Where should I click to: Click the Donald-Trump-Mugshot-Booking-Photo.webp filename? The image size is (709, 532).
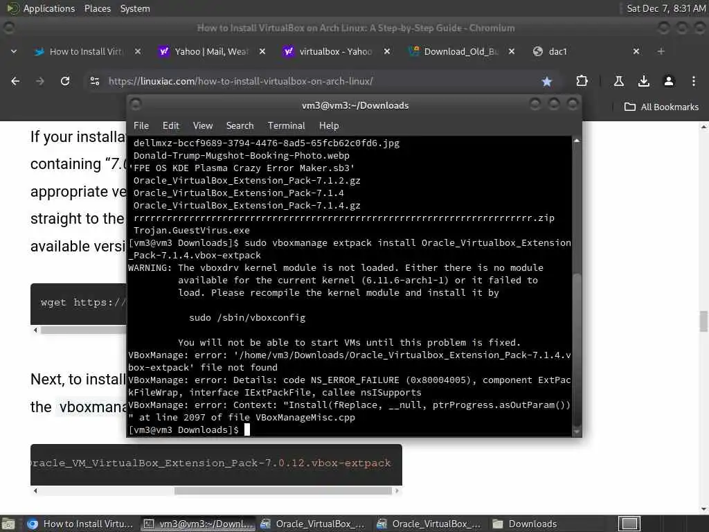point(242,156)
